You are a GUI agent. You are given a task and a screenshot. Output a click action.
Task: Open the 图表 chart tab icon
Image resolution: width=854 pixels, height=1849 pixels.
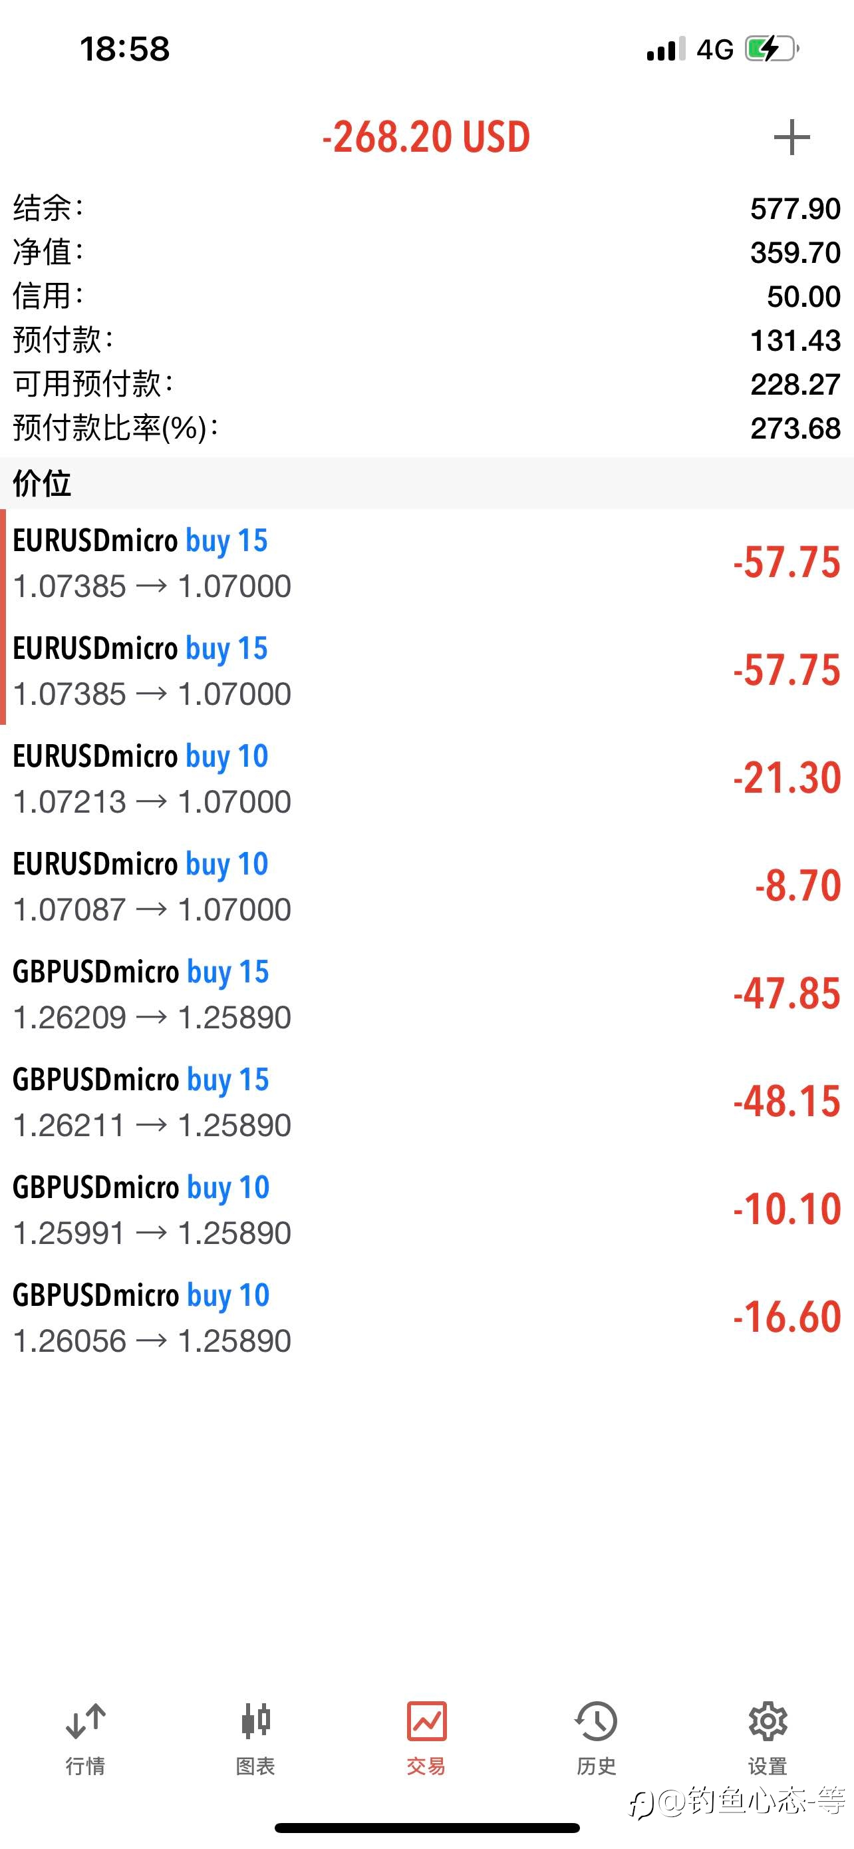click(x=256, y=1721)
